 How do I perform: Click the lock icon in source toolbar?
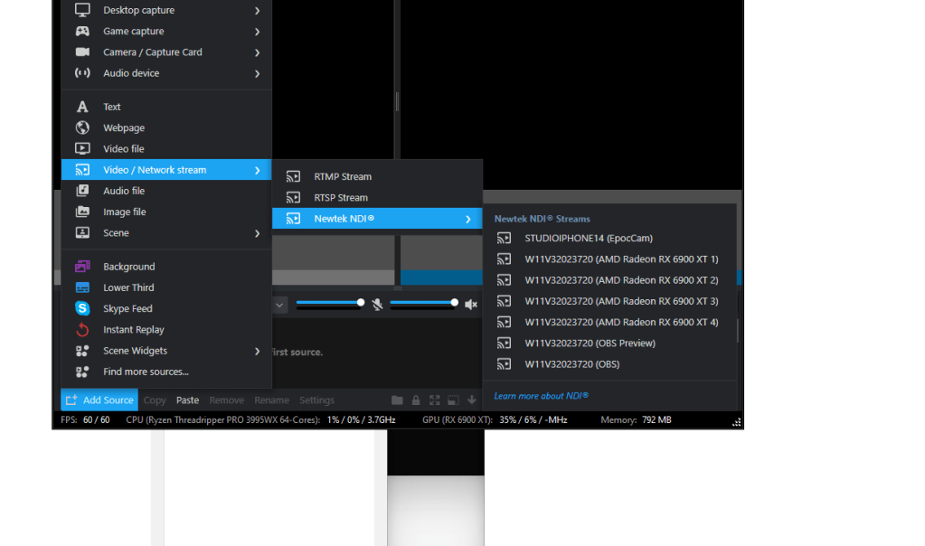tap(416, 400)
